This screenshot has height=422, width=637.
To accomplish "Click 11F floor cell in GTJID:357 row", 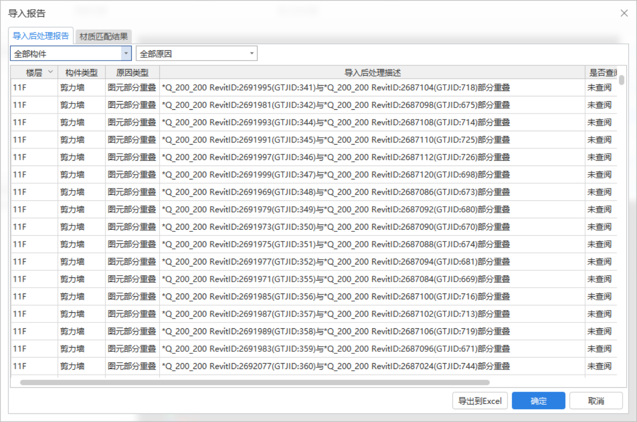I will pos(34,314).
